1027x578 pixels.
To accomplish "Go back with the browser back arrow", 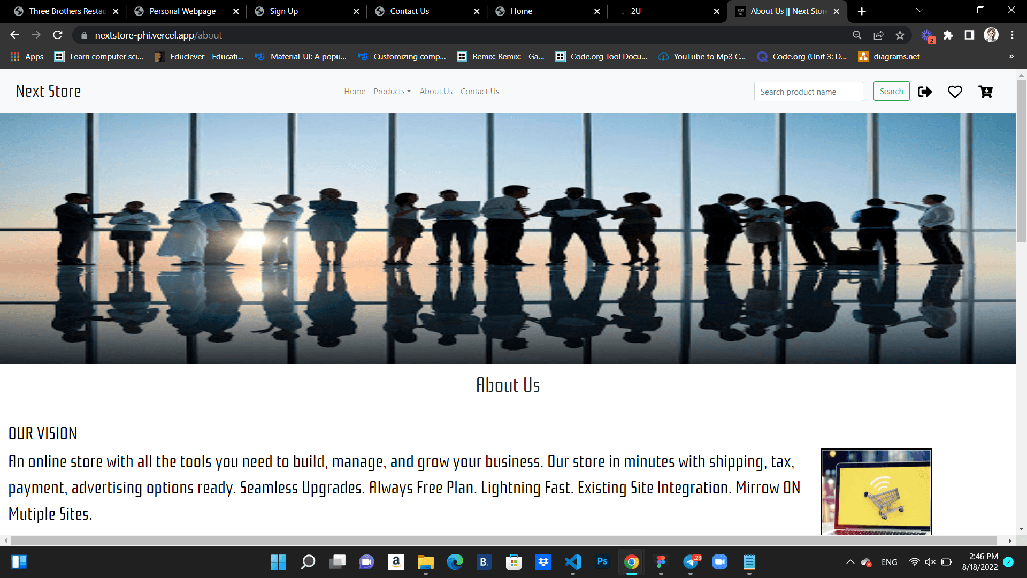I will [14, 35].
